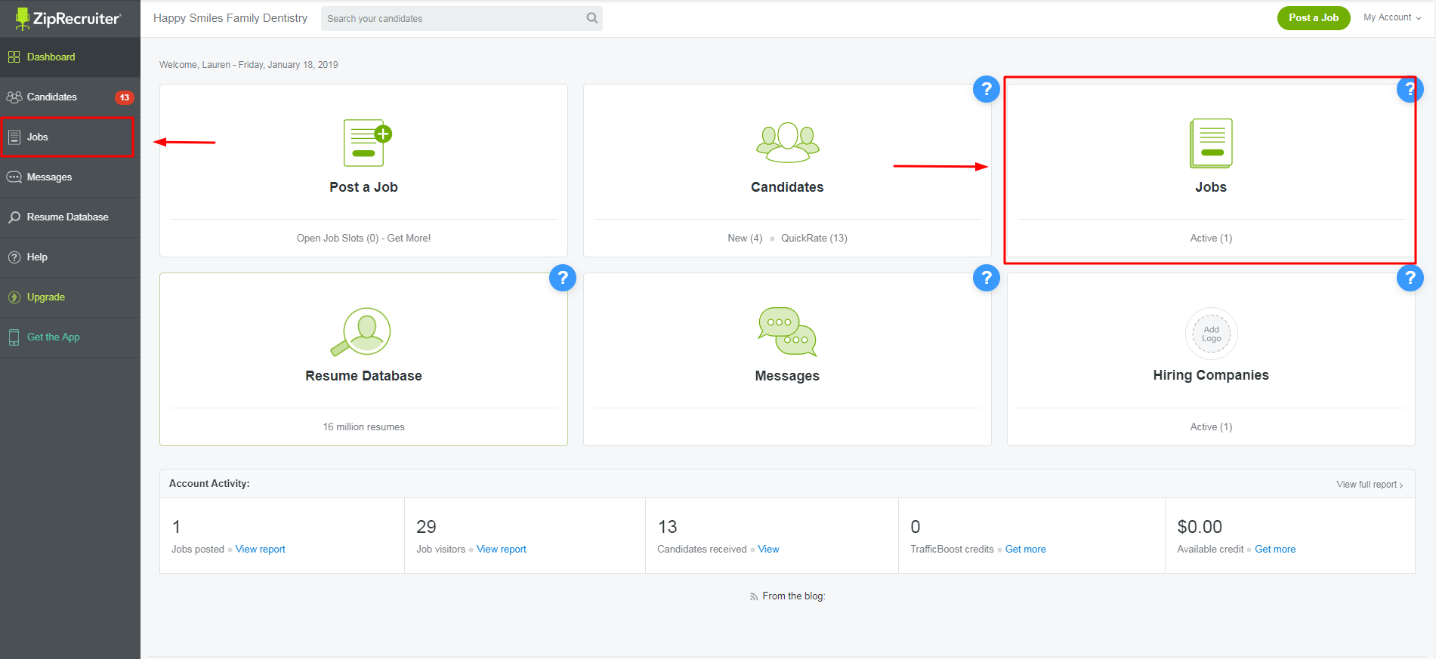
Task: Click the Add Logo circle
Action: 1211,334
